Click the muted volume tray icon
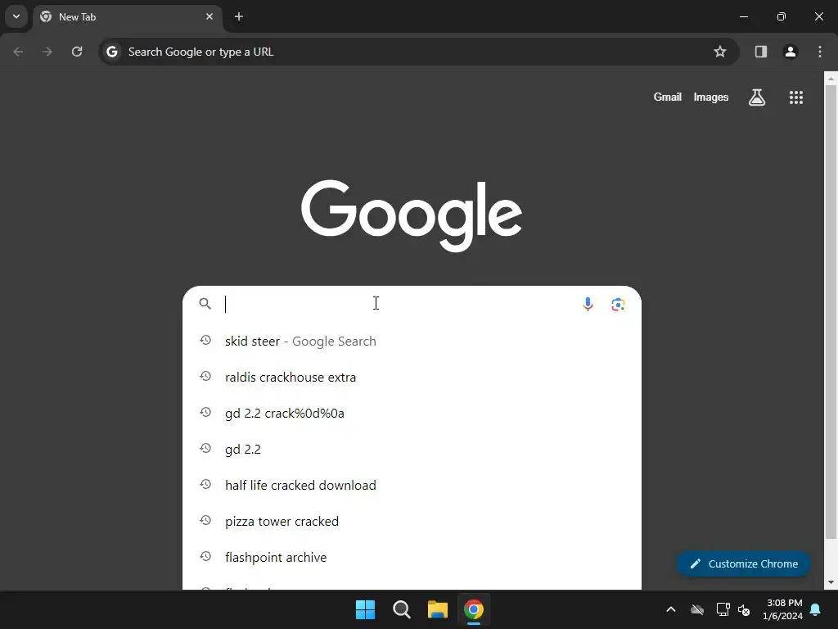The width and height of the screenshot is (838, 629). [743, 609]
